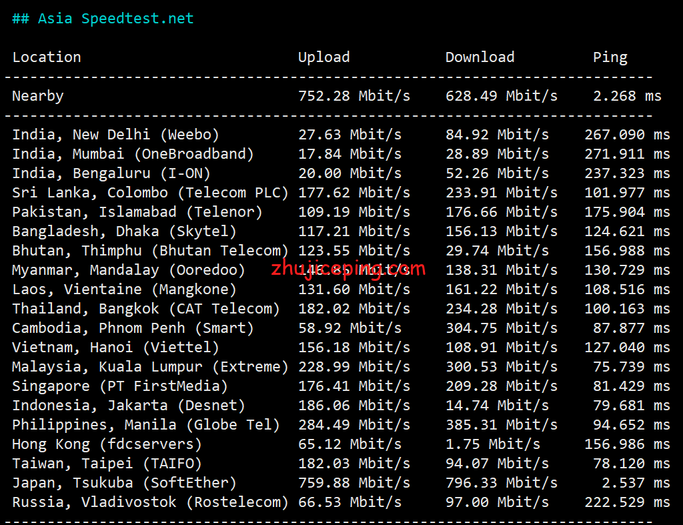Click New Delhi ping 267.090 ms
683x525 pixels.
pos(627,135)
